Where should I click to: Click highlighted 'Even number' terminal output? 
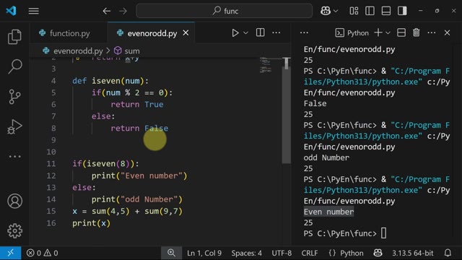(329, 212)
